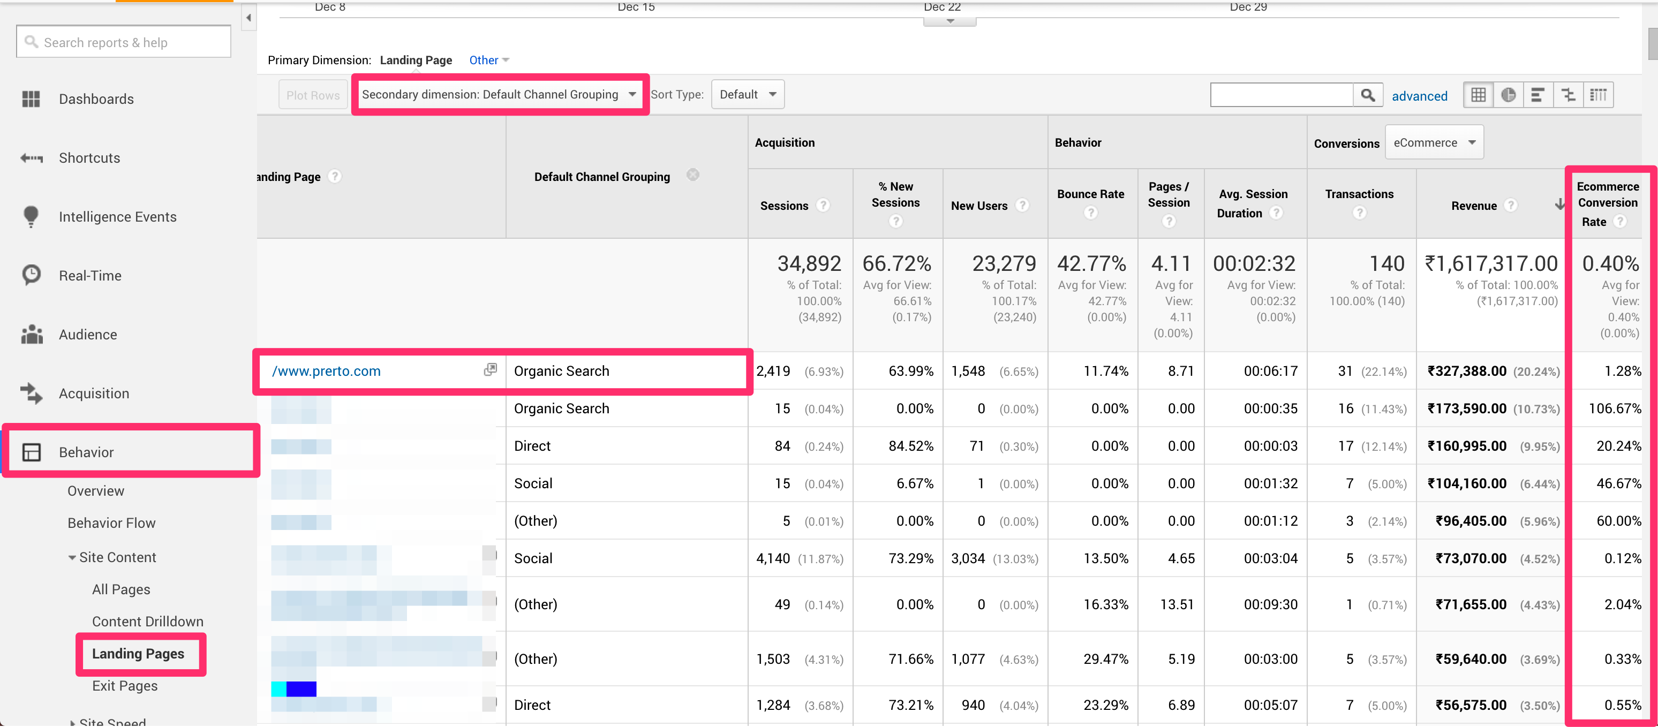Click the Intelligence Events lightbulb icon

31,217
